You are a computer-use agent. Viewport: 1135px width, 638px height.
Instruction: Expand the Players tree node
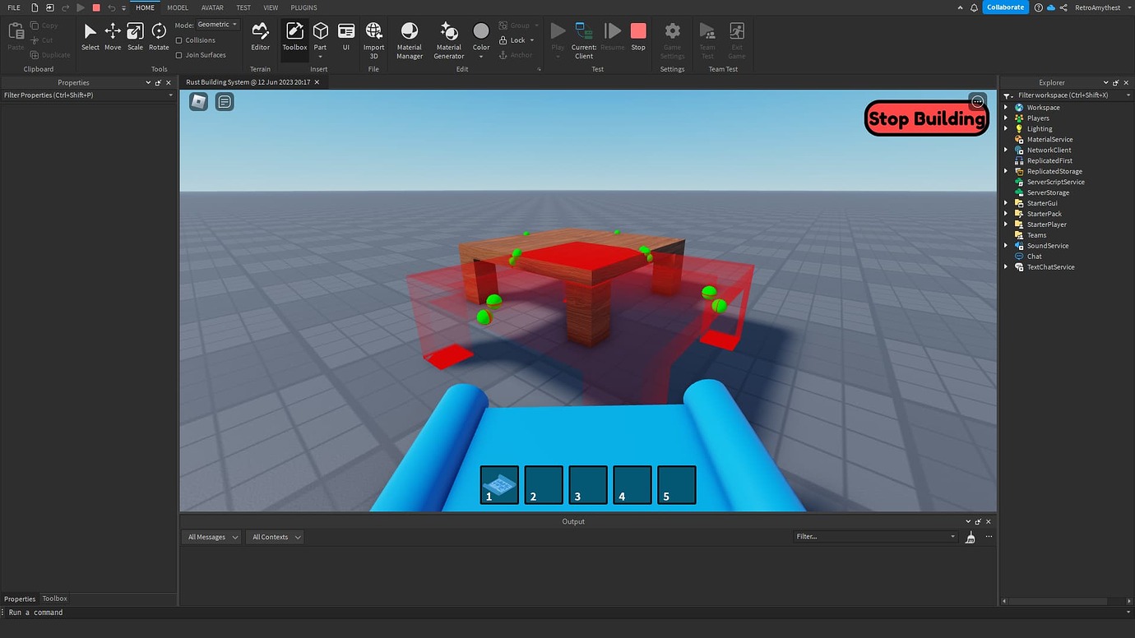pos(1006,118)
